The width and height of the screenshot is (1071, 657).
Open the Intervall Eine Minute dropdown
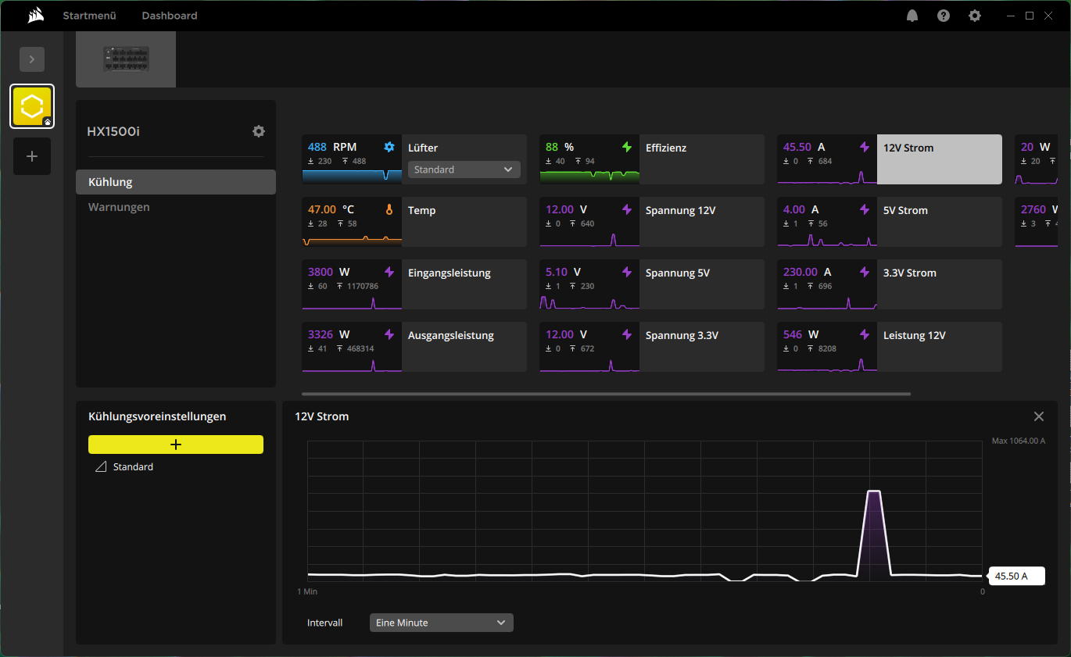point(442,623)
